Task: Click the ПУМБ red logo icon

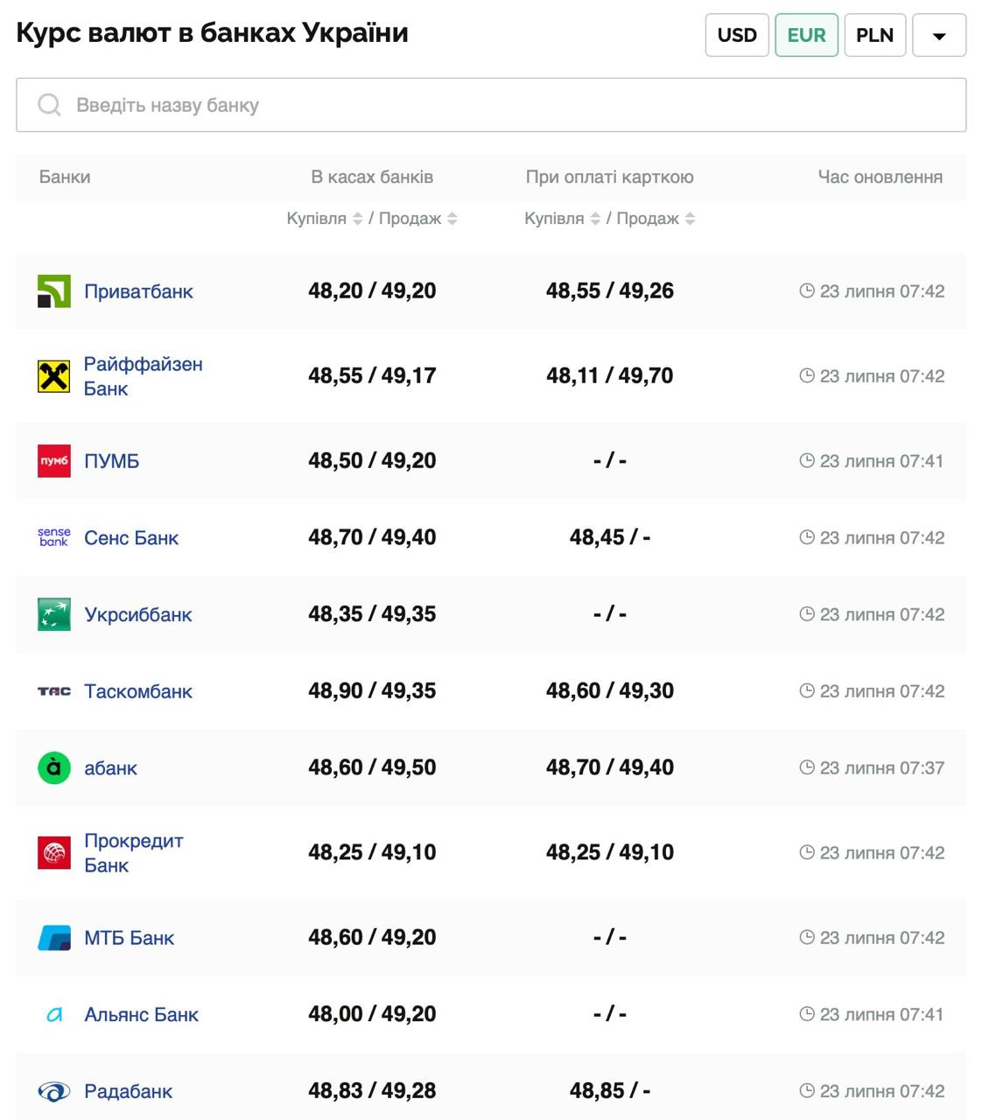Action: (53, 461)
